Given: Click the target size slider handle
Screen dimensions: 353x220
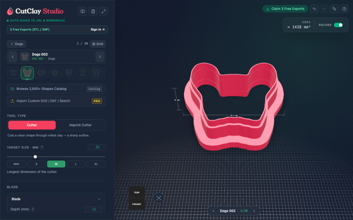Looking at the screenshot, I should [35, 157].
